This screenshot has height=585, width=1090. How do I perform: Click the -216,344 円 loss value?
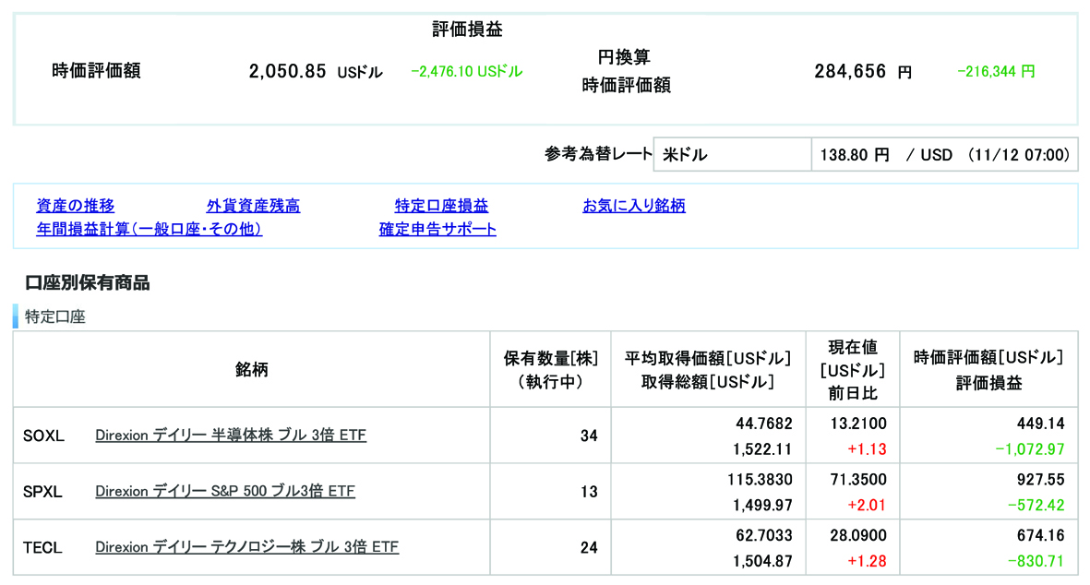pos(996,72)
